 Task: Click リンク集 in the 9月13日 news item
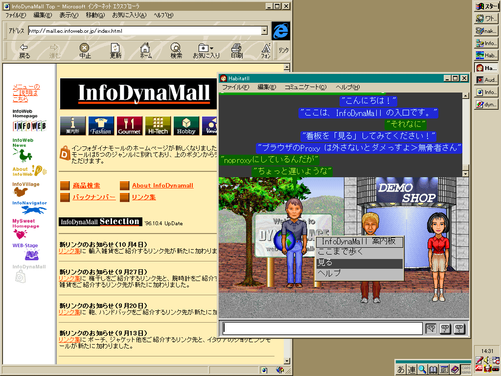point(69,340)
